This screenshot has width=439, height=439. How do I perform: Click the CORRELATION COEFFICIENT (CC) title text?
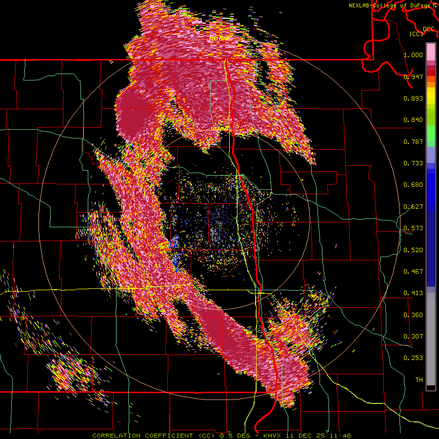coord(154,436)
